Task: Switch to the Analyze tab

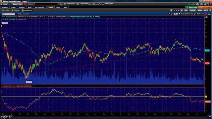Action: tap(22, 7)
